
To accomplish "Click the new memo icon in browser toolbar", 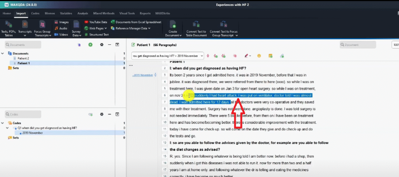I will (270, 56).
